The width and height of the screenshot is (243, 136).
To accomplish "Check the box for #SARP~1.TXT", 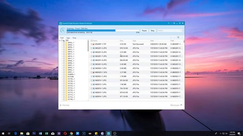I will [92, 44].
